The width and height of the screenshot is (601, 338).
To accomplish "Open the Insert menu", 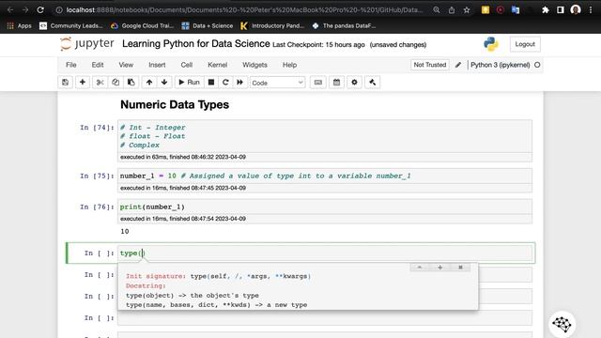I will point(157,65).
